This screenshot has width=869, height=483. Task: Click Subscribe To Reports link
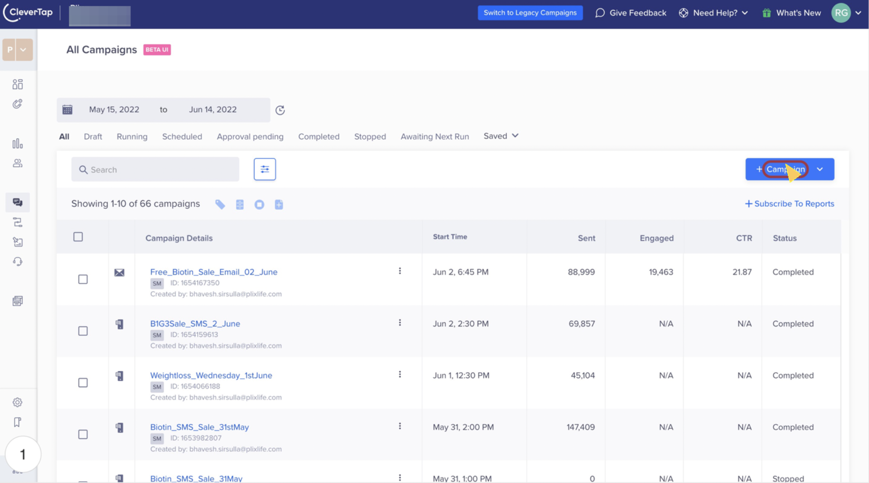[790, 204]
